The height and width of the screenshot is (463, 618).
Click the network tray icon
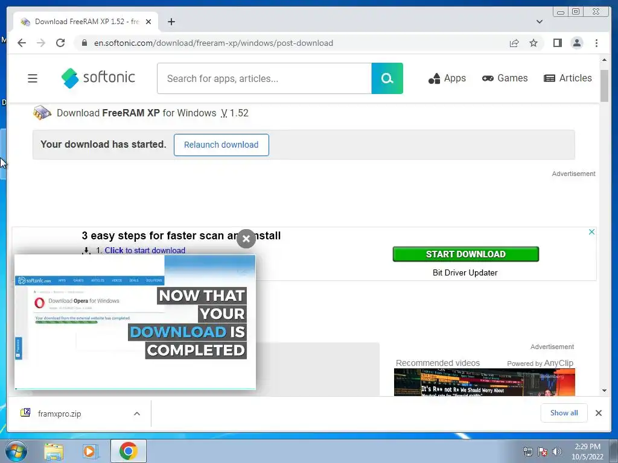pyautogui.click(x=527, y=452)
